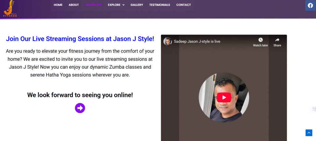Select the Jason Live menu item

[x=93, y=5]
